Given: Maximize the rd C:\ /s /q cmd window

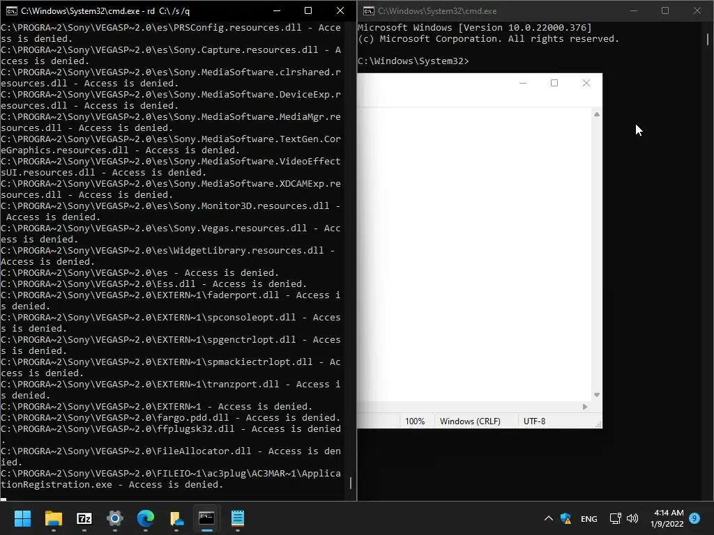Looking at the screenshot, I should point(308,10).
